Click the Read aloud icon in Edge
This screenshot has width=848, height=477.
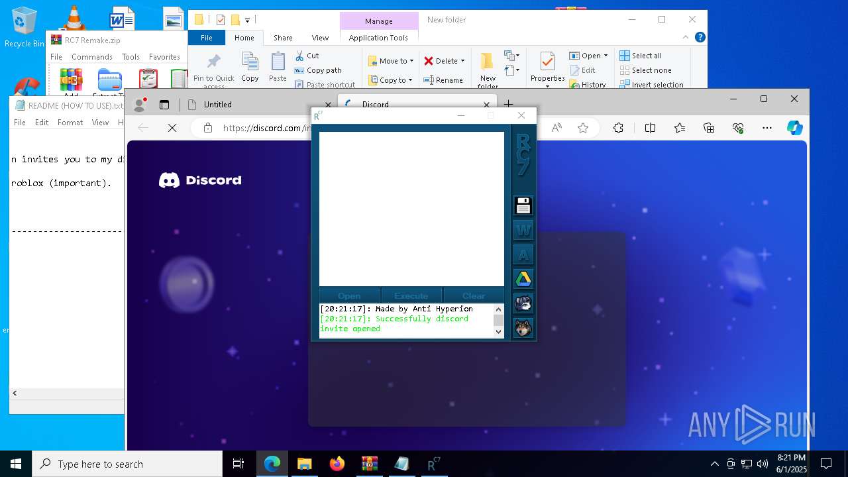(x=556, y=128)
